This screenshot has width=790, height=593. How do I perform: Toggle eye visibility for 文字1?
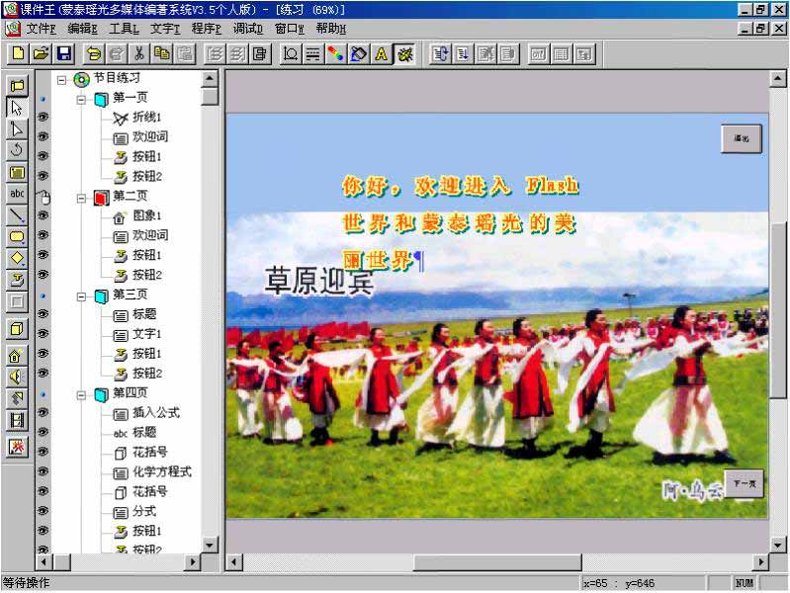point(44,333)
